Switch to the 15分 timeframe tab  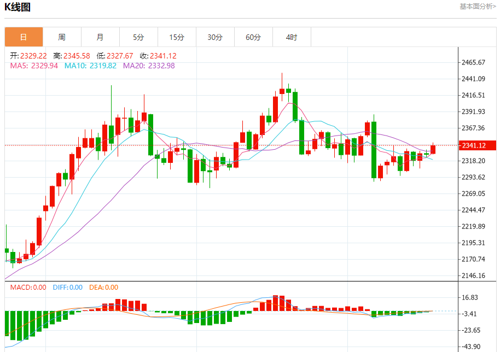(177, 37)
